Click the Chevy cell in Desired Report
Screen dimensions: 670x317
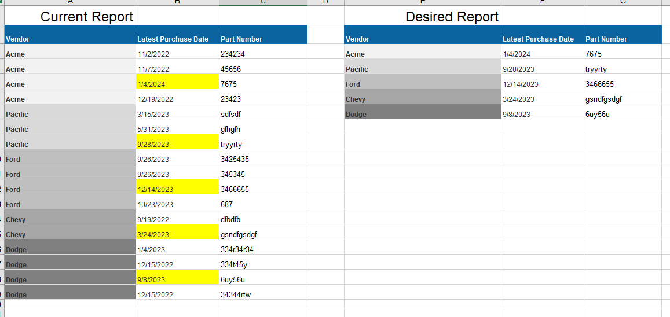(x=423, y=97)
